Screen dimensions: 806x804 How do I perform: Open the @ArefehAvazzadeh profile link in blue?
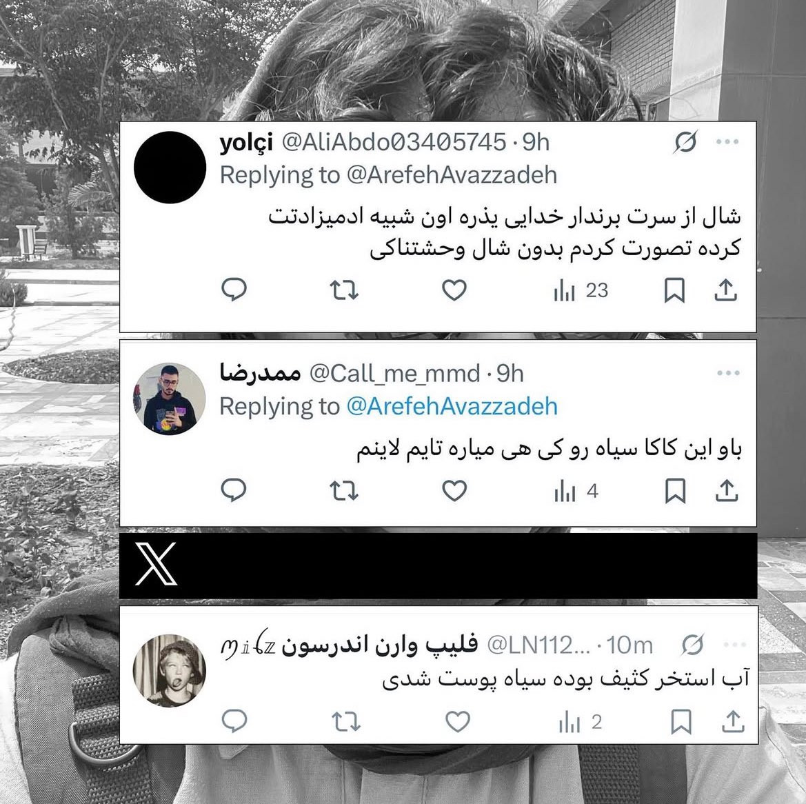tap(452, 406)
